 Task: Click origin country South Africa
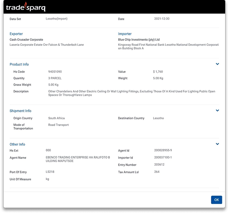[57, 118]
